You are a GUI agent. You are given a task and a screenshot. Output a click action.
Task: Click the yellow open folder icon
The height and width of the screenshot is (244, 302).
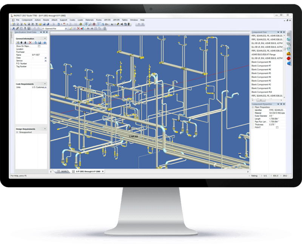tap(40, 24)
